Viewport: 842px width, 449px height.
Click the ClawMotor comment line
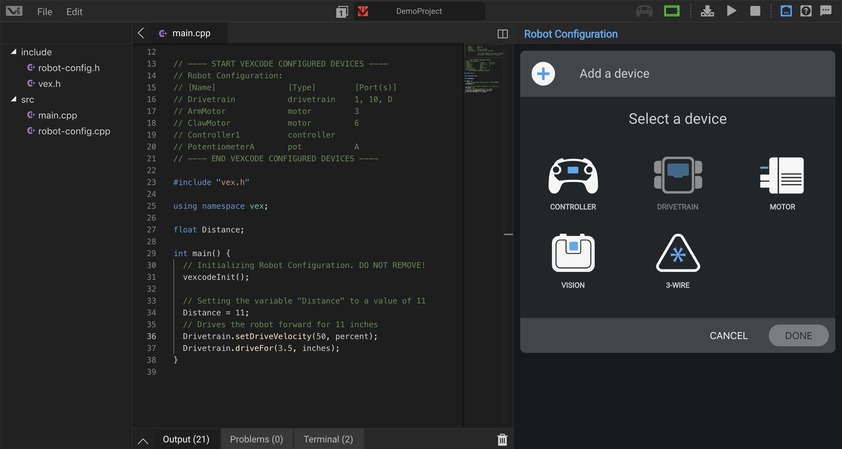click(266, 123)
